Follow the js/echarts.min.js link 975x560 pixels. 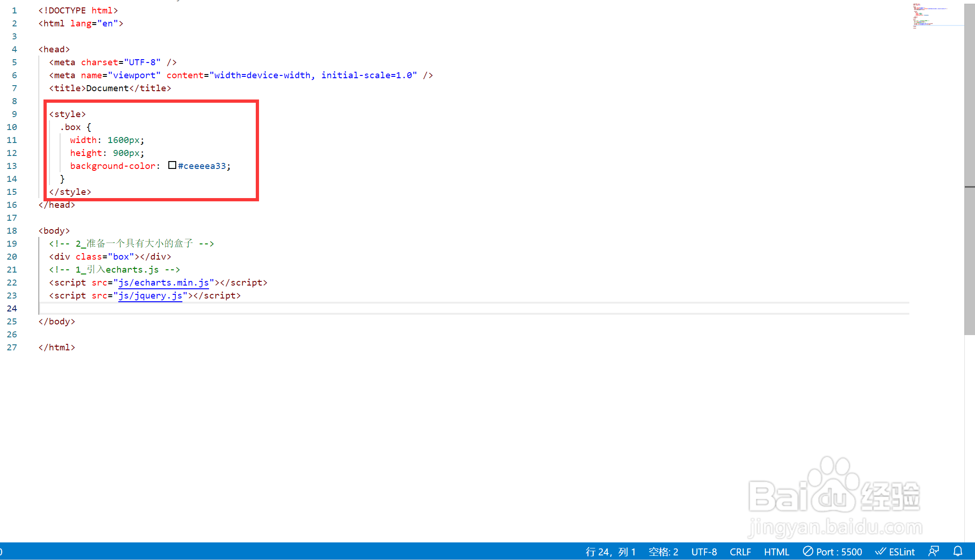(163, 282)
